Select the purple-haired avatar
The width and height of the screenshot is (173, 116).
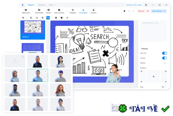coord(60,75)
